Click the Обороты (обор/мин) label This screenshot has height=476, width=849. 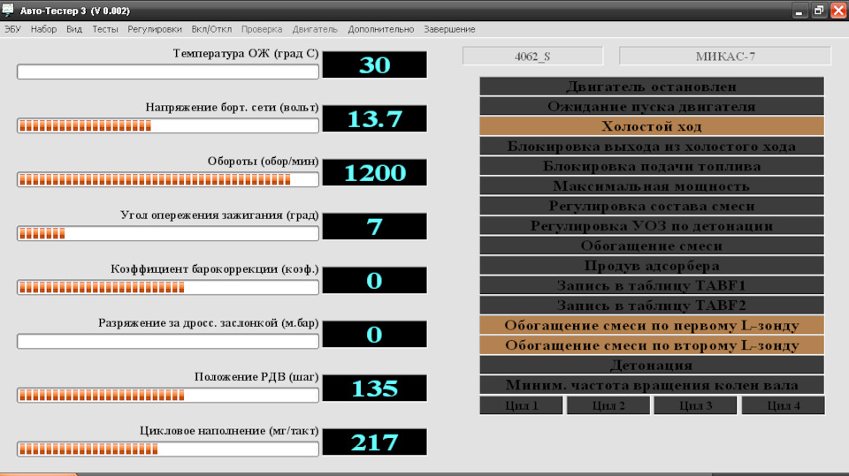tap(264, 162)
